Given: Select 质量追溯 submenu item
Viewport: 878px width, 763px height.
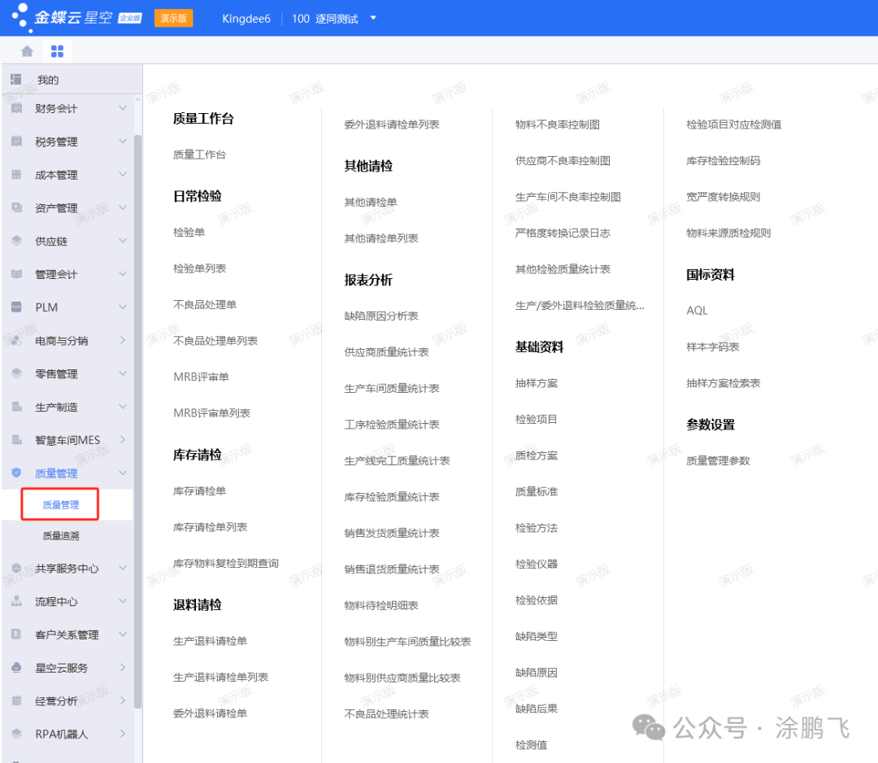Looking at the screenshot, I should pos(61,536).
